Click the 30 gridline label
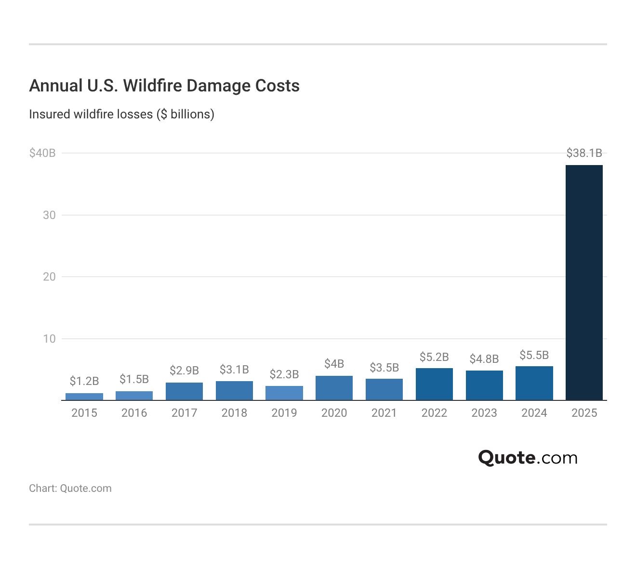Image resolution: width=636 pixels, height=564 pixels. coord(50,215)
